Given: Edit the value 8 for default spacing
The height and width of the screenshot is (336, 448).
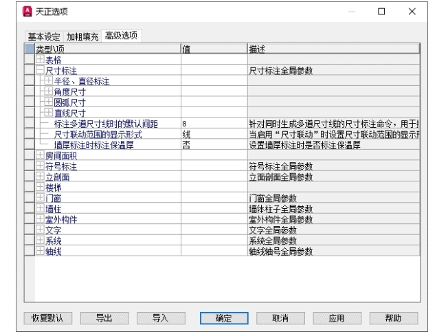Looking at the screenshot, I should coord(214,124).
